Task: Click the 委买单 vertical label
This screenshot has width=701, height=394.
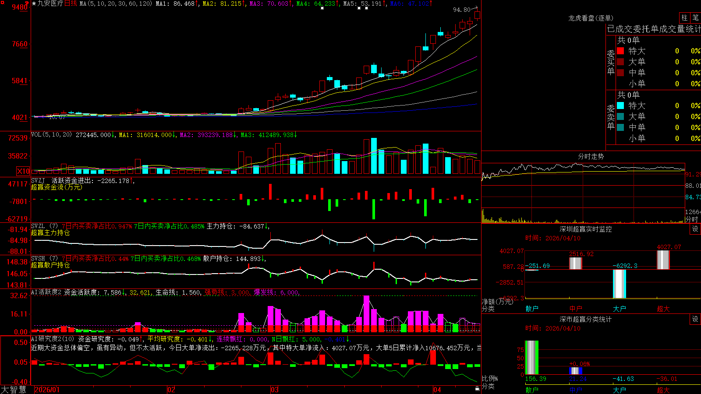Action: 611,62
